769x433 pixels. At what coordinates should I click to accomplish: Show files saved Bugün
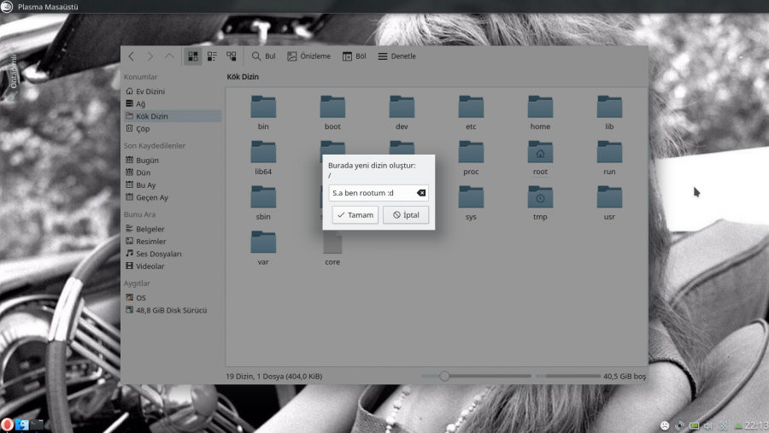pyautogui.click(x=171, y=161)
